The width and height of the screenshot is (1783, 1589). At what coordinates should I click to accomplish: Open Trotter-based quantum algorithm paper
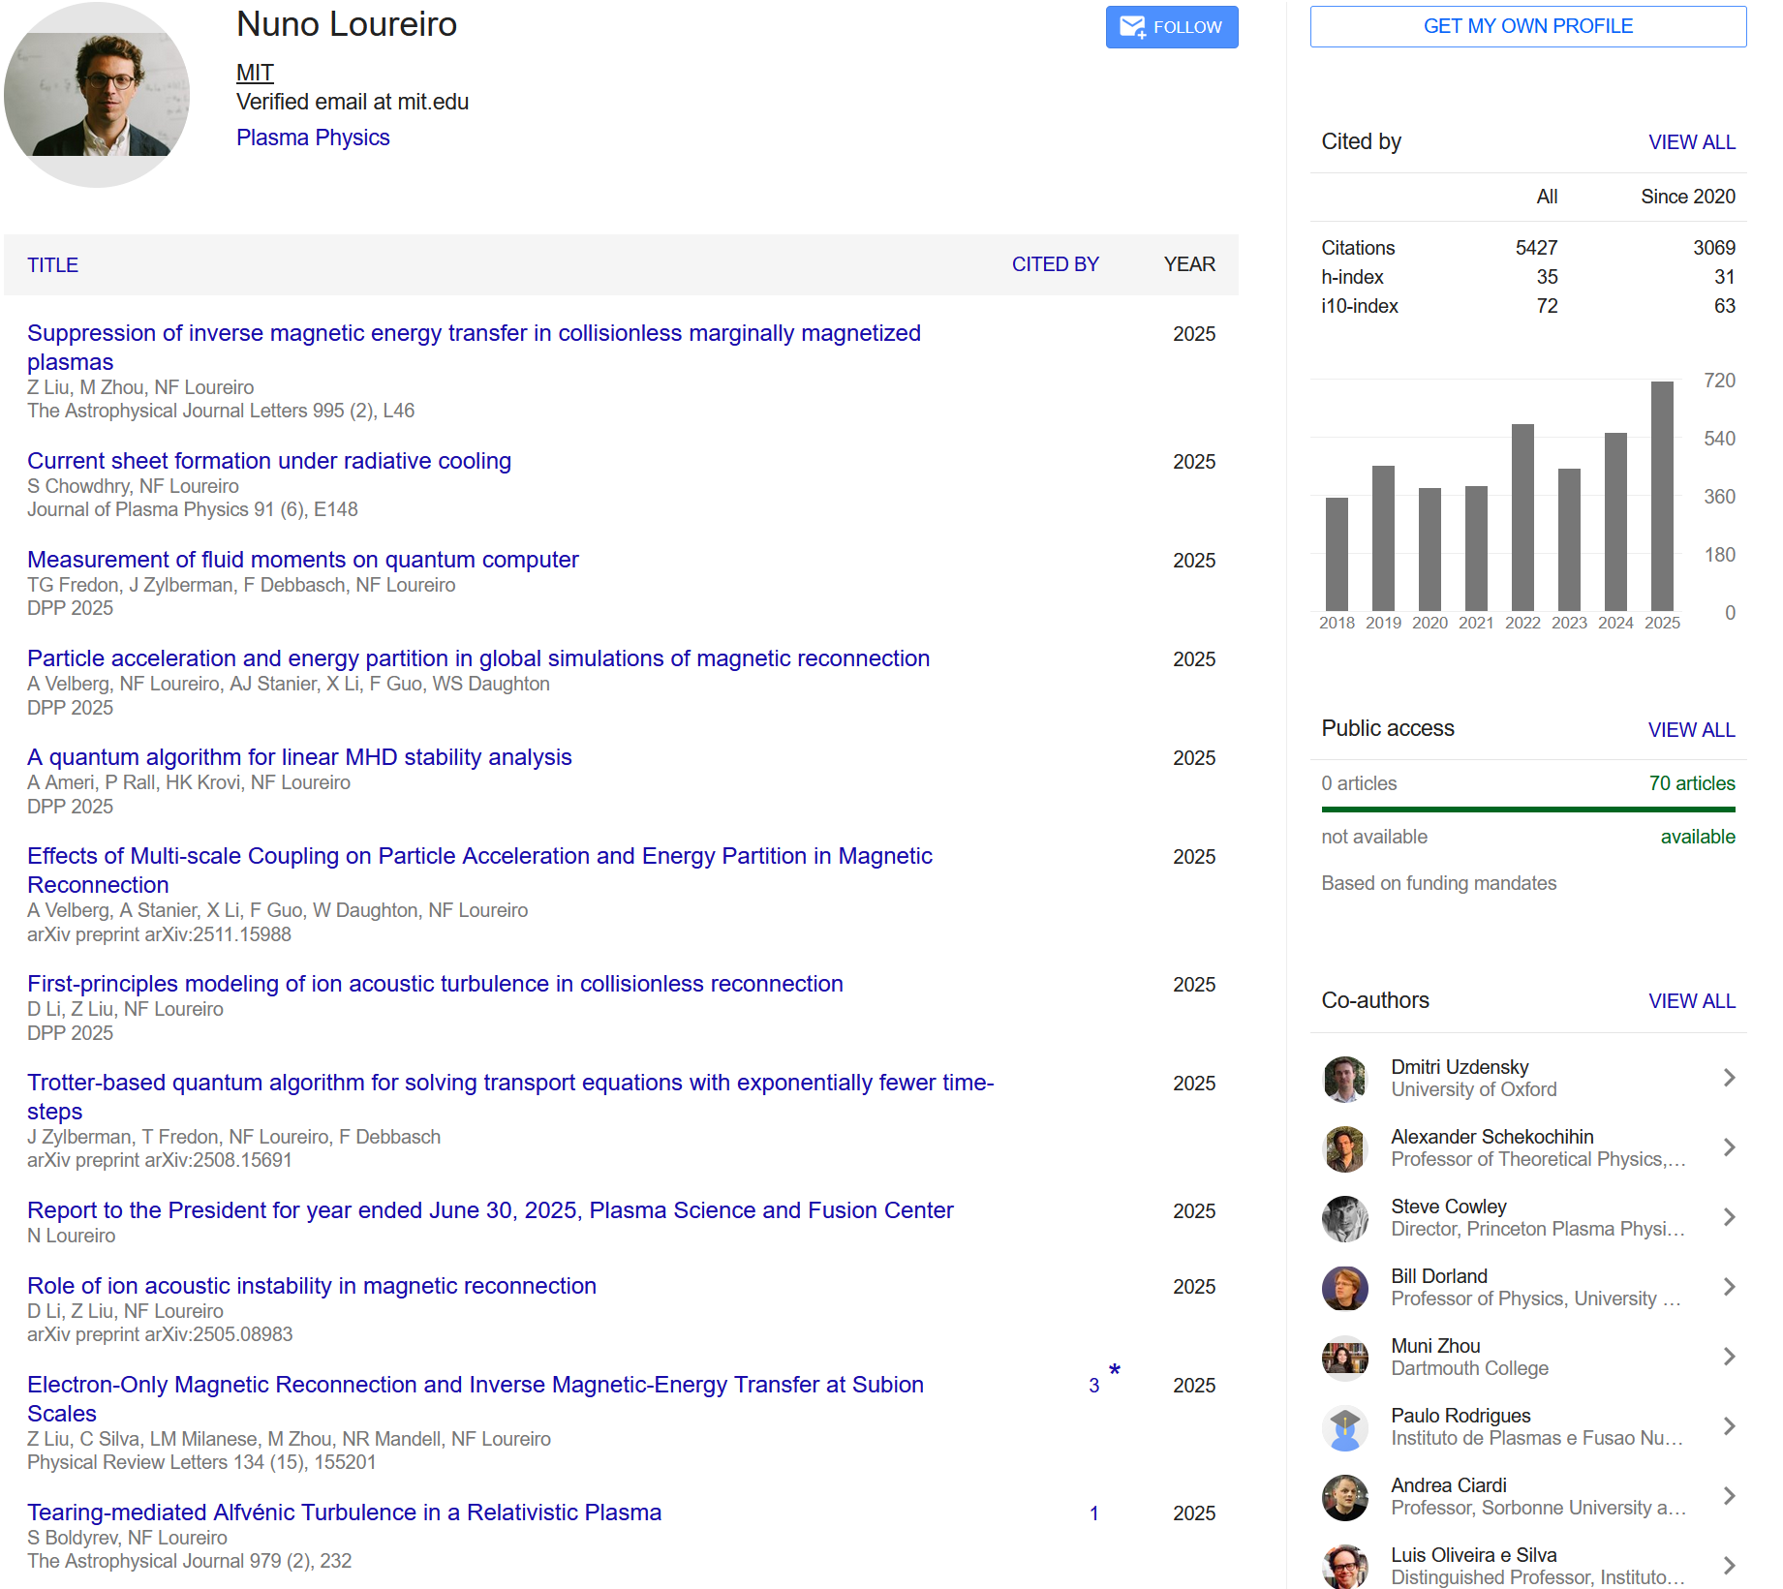[x=510, y=1097]
